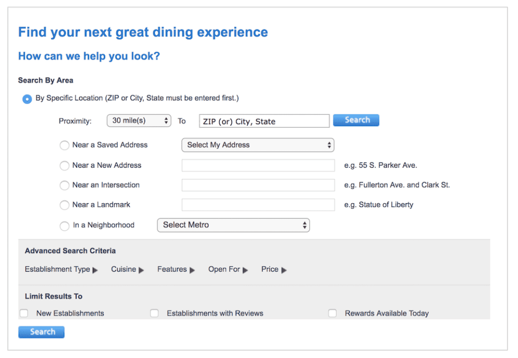Select the Near a New Address option
The image size is (518, 358).
coord(64,165)
